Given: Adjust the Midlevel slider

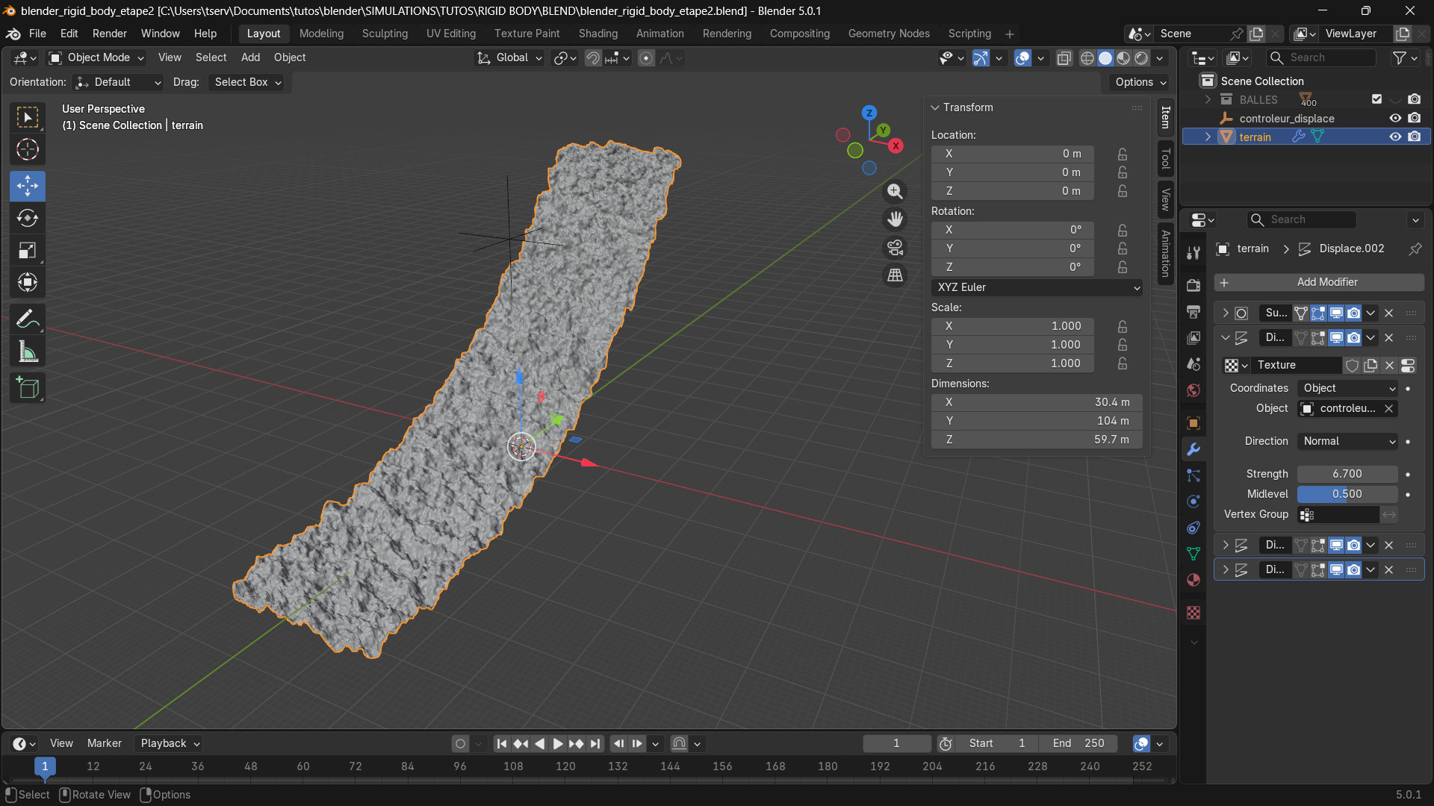Looking at the screenshot, I should [1347, 494].
